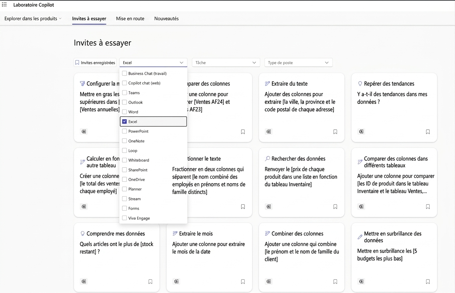Uncheck the Excel filter option
The width and height of the screenshot is (455, 293).
coord(124,121)
